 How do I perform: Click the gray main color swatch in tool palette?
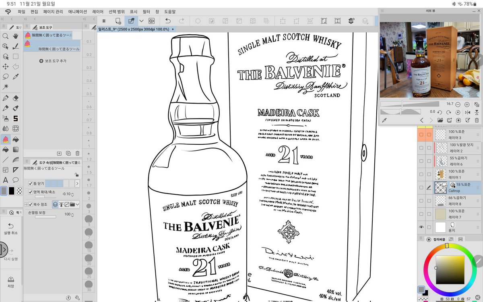4,190
